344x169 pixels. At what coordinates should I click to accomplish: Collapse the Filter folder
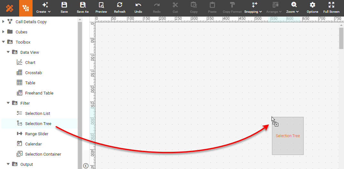pyautogui.click(x=8, y=103)
